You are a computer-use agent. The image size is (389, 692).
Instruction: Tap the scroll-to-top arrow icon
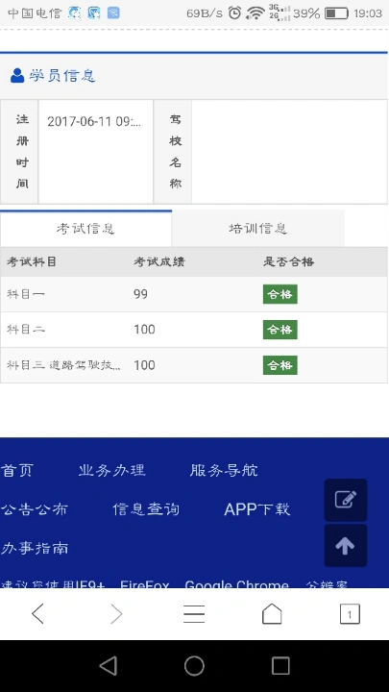pos(346,546)
